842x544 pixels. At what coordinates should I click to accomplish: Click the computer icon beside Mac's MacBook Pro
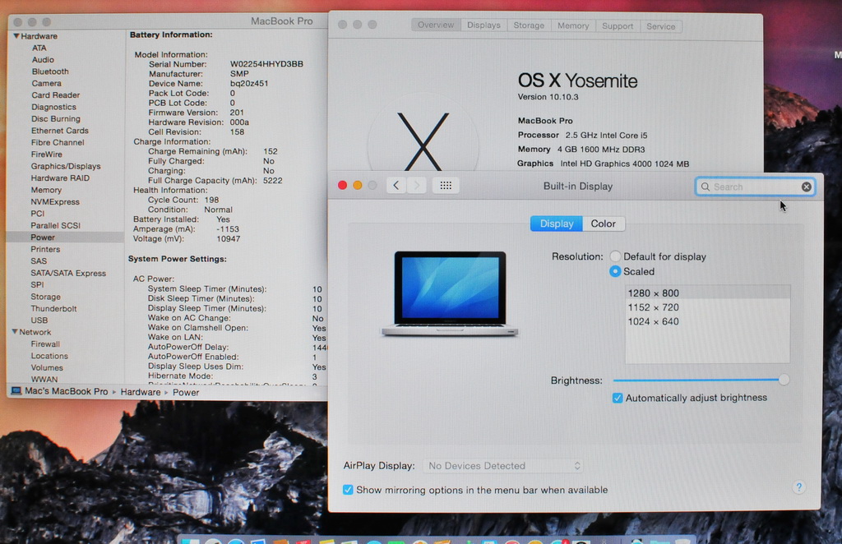click(16, 391)
